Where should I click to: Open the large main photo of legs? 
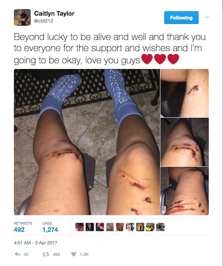coord(87,142)
